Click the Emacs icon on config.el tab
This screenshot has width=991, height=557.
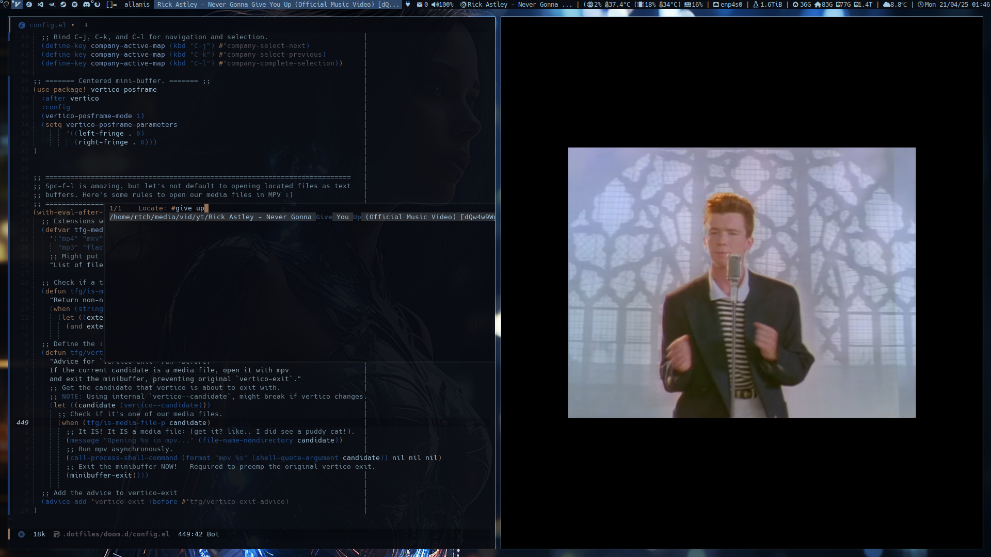22,25
